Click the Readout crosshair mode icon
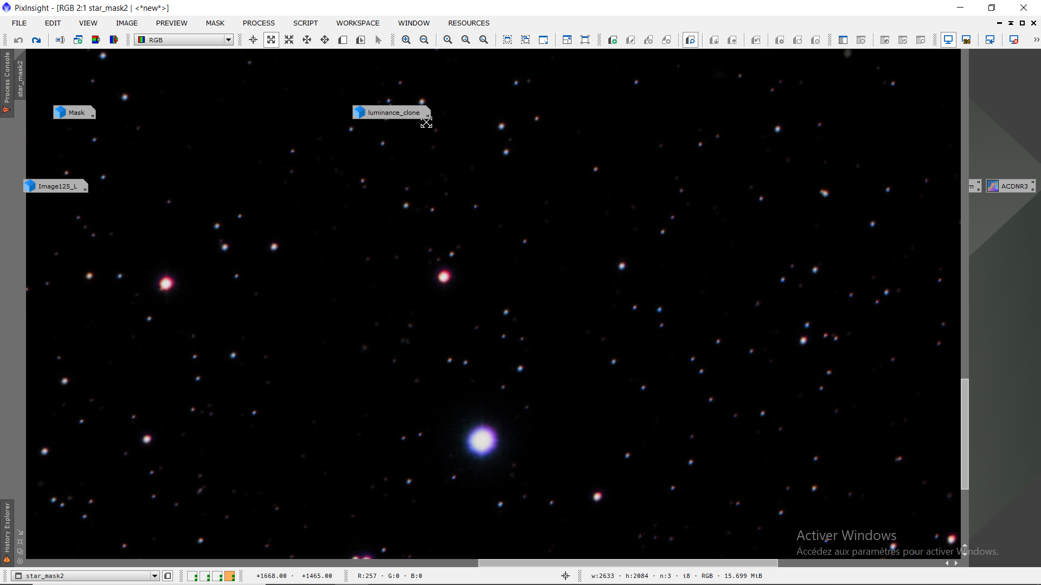 253,40
